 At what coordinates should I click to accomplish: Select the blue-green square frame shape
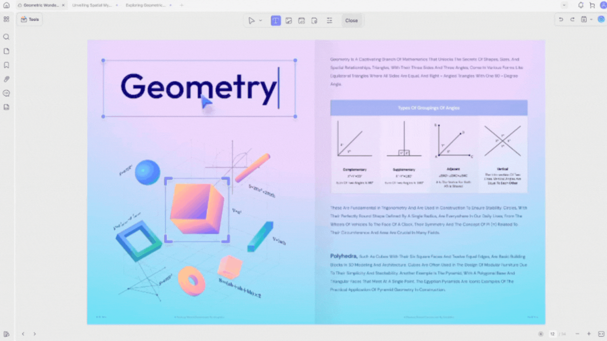tap(138, 241)
